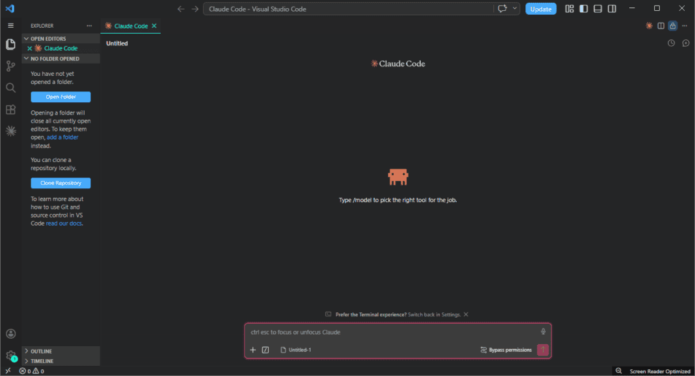This screenshot has width=695, height=376.
Task: Collapse the Open Editors section
Action: pyautogui.click(x=48, y=39)
